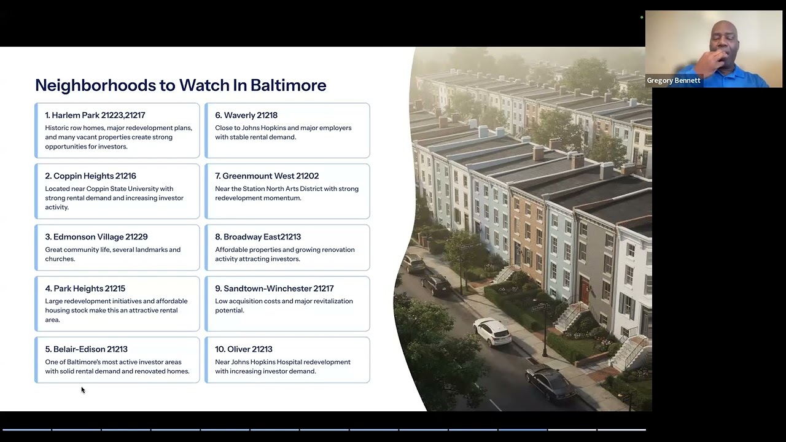Select the "9. Sandtown-Winchester 21217" title
The height and width of the screenshot is (442, 786).
click(274, 289)
